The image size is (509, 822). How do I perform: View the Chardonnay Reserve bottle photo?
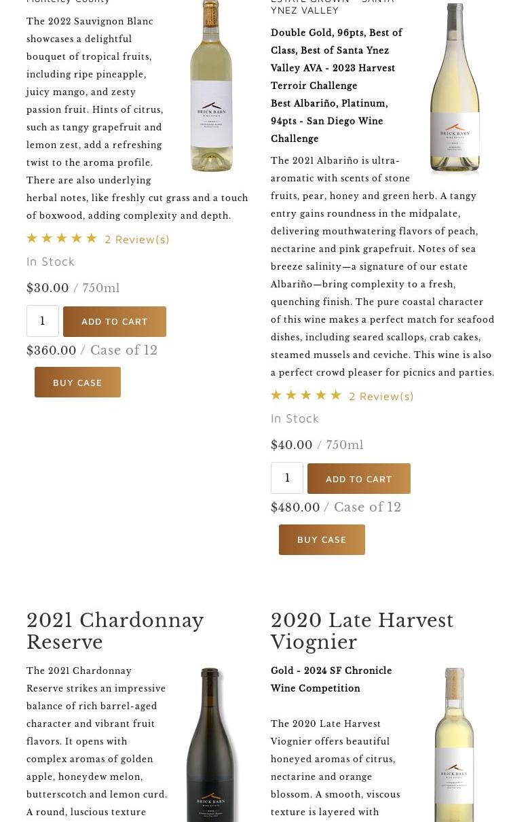pyautogui.click(x=210, y=744)
